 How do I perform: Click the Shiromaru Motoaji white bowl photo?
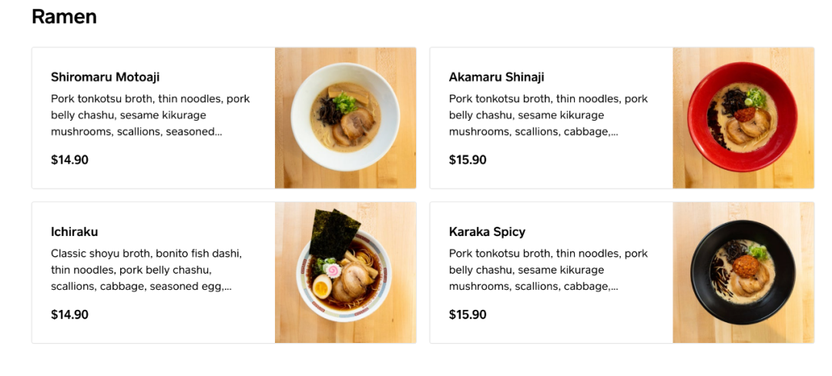[x=345, y=118]
